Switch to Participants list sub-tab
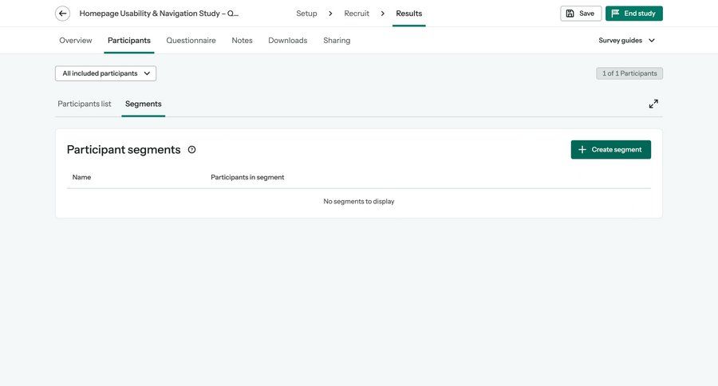 pyautogui.click(x=85, y=104)
